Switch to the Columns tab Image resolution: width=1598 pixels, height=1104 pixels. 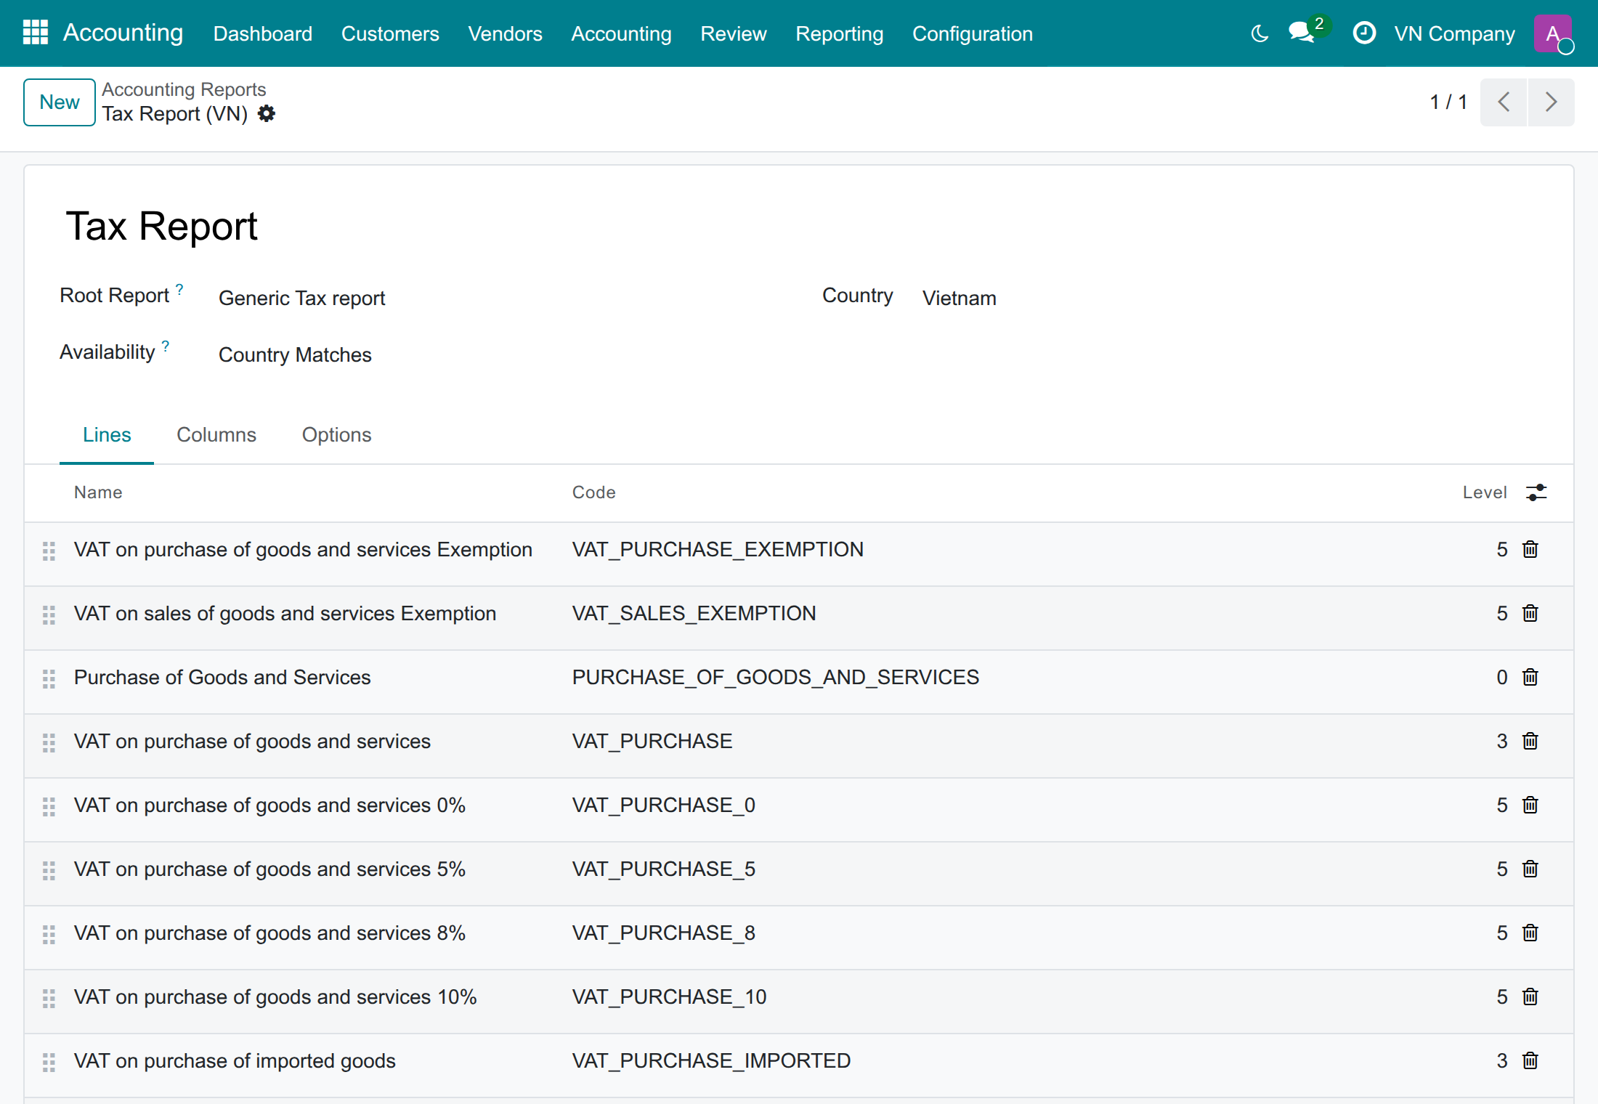tap(216, 435)
